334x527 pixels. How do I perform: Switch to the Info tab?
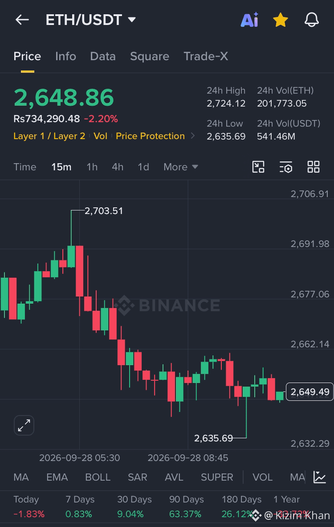click(65, 56)
